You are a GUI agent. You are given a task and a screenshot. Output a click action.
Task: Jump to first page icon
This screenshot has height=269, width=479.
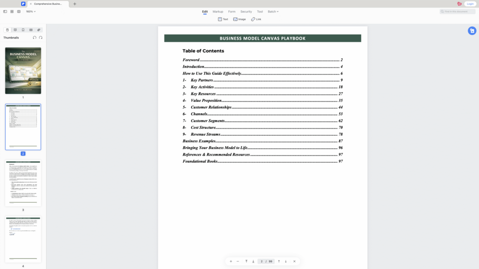click(246, 261)
